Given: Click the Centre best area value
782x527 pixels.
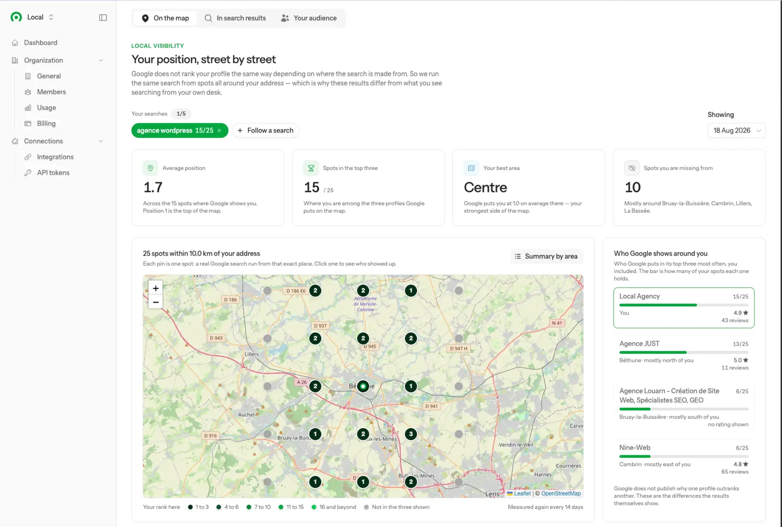Looking at the screenshot, I should coord(486,187).
